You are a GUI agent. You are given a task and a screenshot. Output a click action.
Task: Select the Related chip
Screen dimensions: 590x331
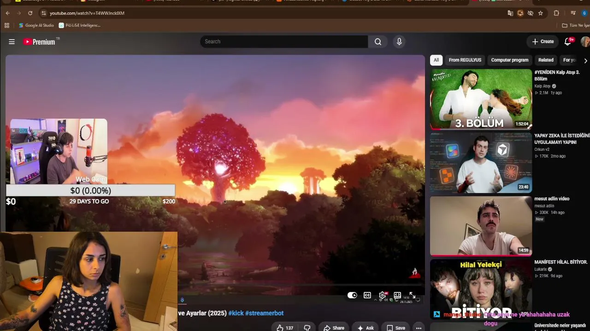coord(546,60)
